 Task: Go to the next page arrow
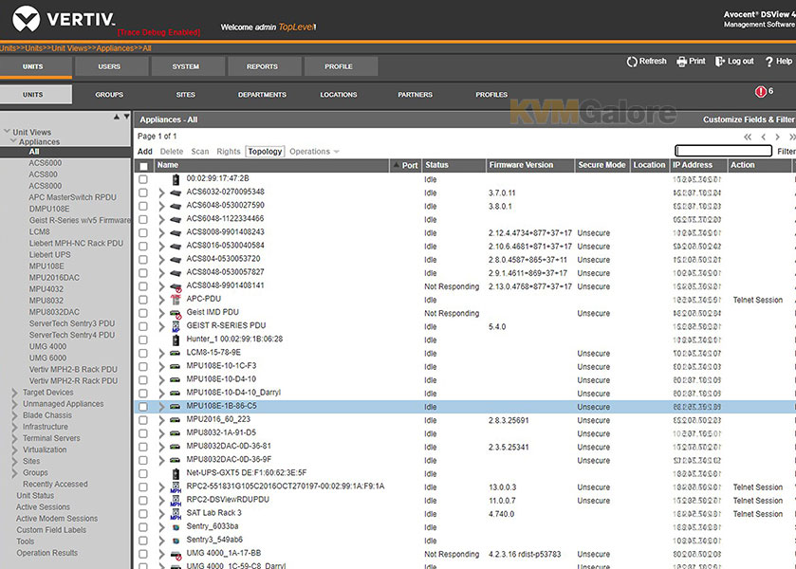[x=777, y=137]
